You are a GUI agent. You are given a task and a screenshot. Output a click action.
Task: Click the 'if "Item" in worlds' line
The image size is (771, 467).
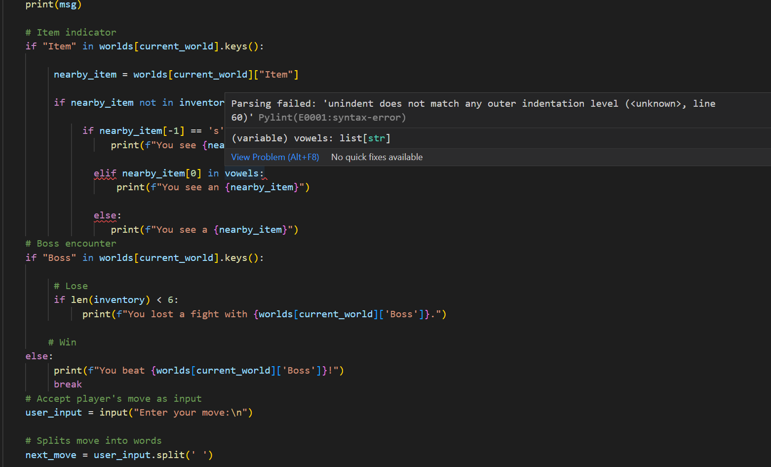(x=145, y=46)
